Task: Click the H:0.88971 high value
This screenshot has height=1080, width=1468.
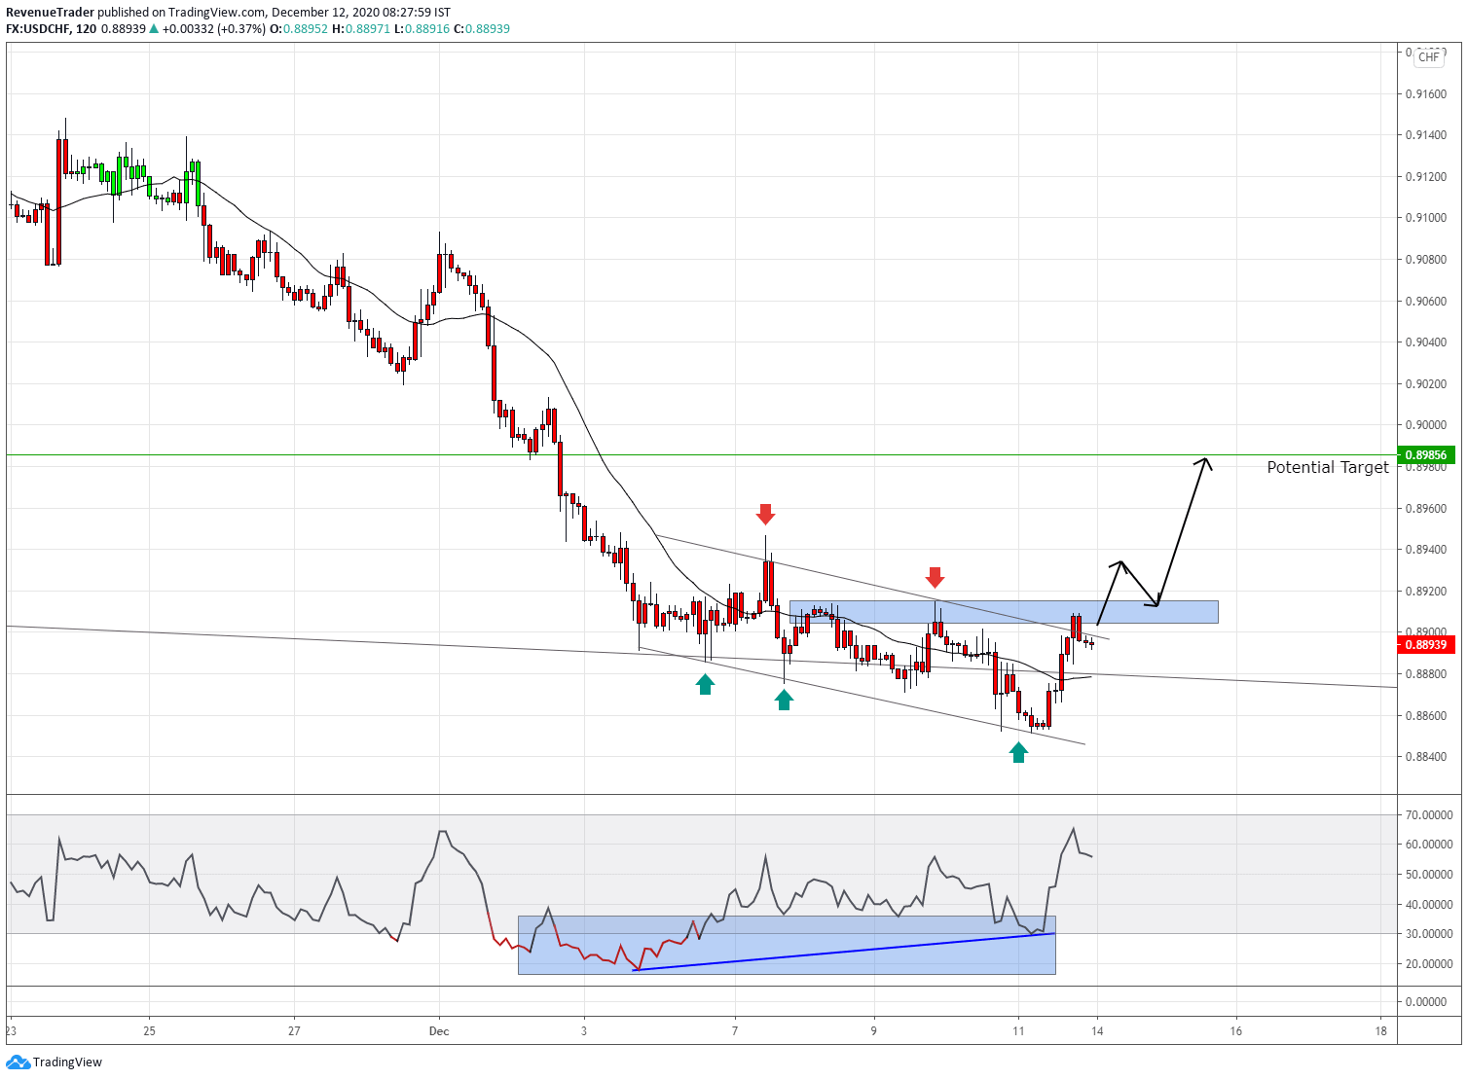Action: pos(361,29)
